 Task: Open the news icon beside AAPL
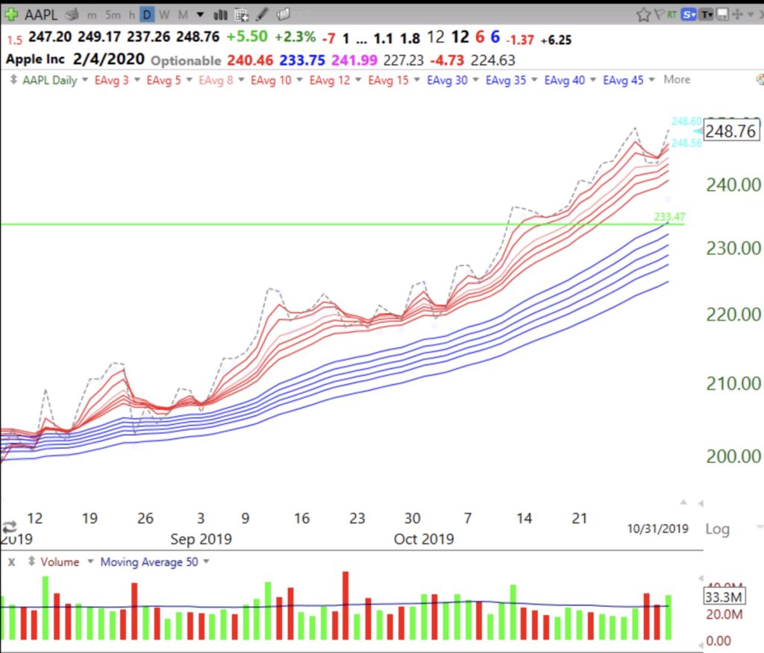[72, 15]
